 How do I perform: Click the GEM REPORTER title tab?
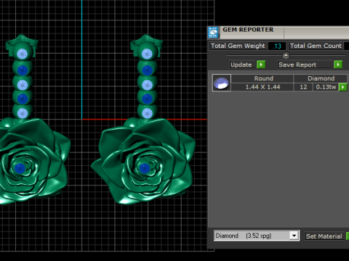[x=248, y=30]
